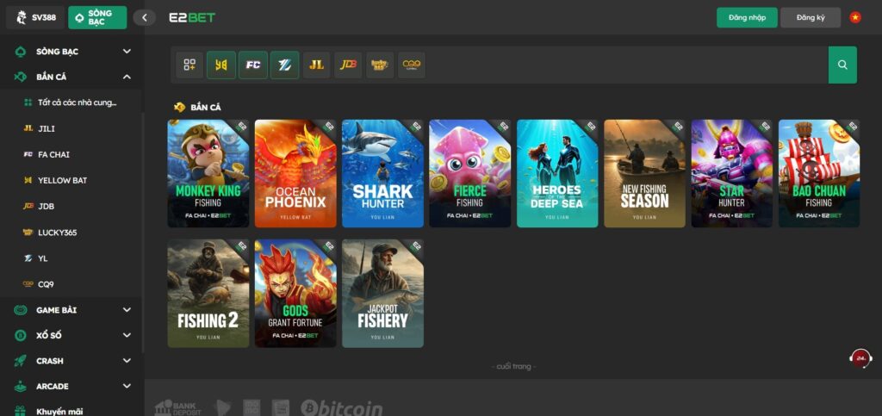Open the Fishing 2 game
Screen dimensions: 882x416
pyautogui.click(x=208, y=294)
